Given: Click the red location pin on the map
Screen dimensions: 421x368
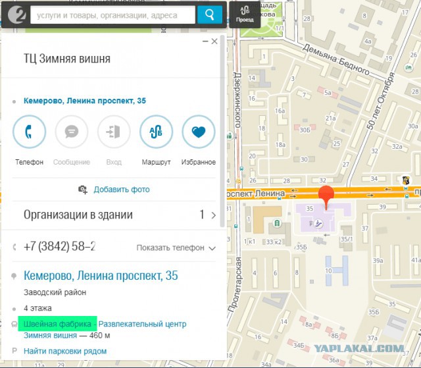Looking at the screenshot, I should 326,197.
